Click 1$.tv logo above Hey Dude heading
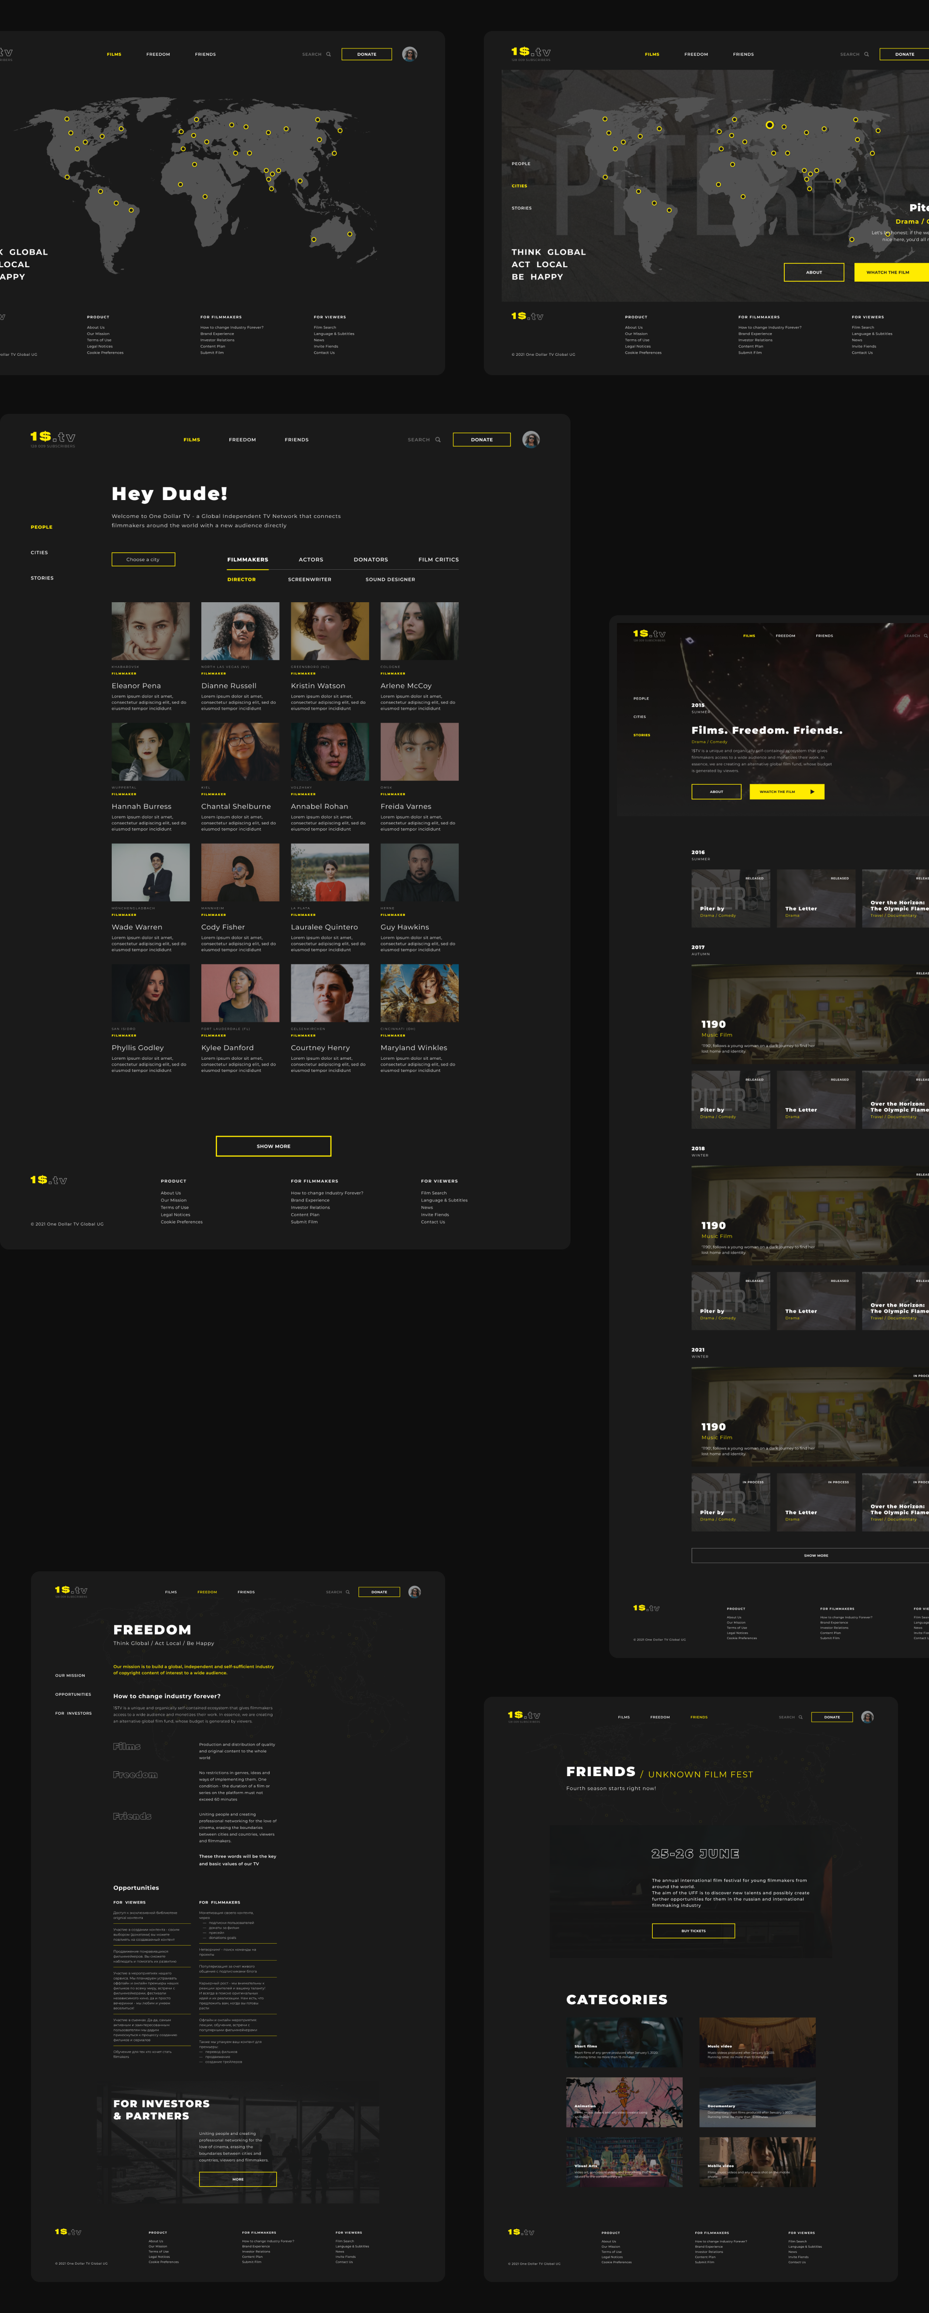This screenshot has height=2313, width=929. click(x=53, y=437)
